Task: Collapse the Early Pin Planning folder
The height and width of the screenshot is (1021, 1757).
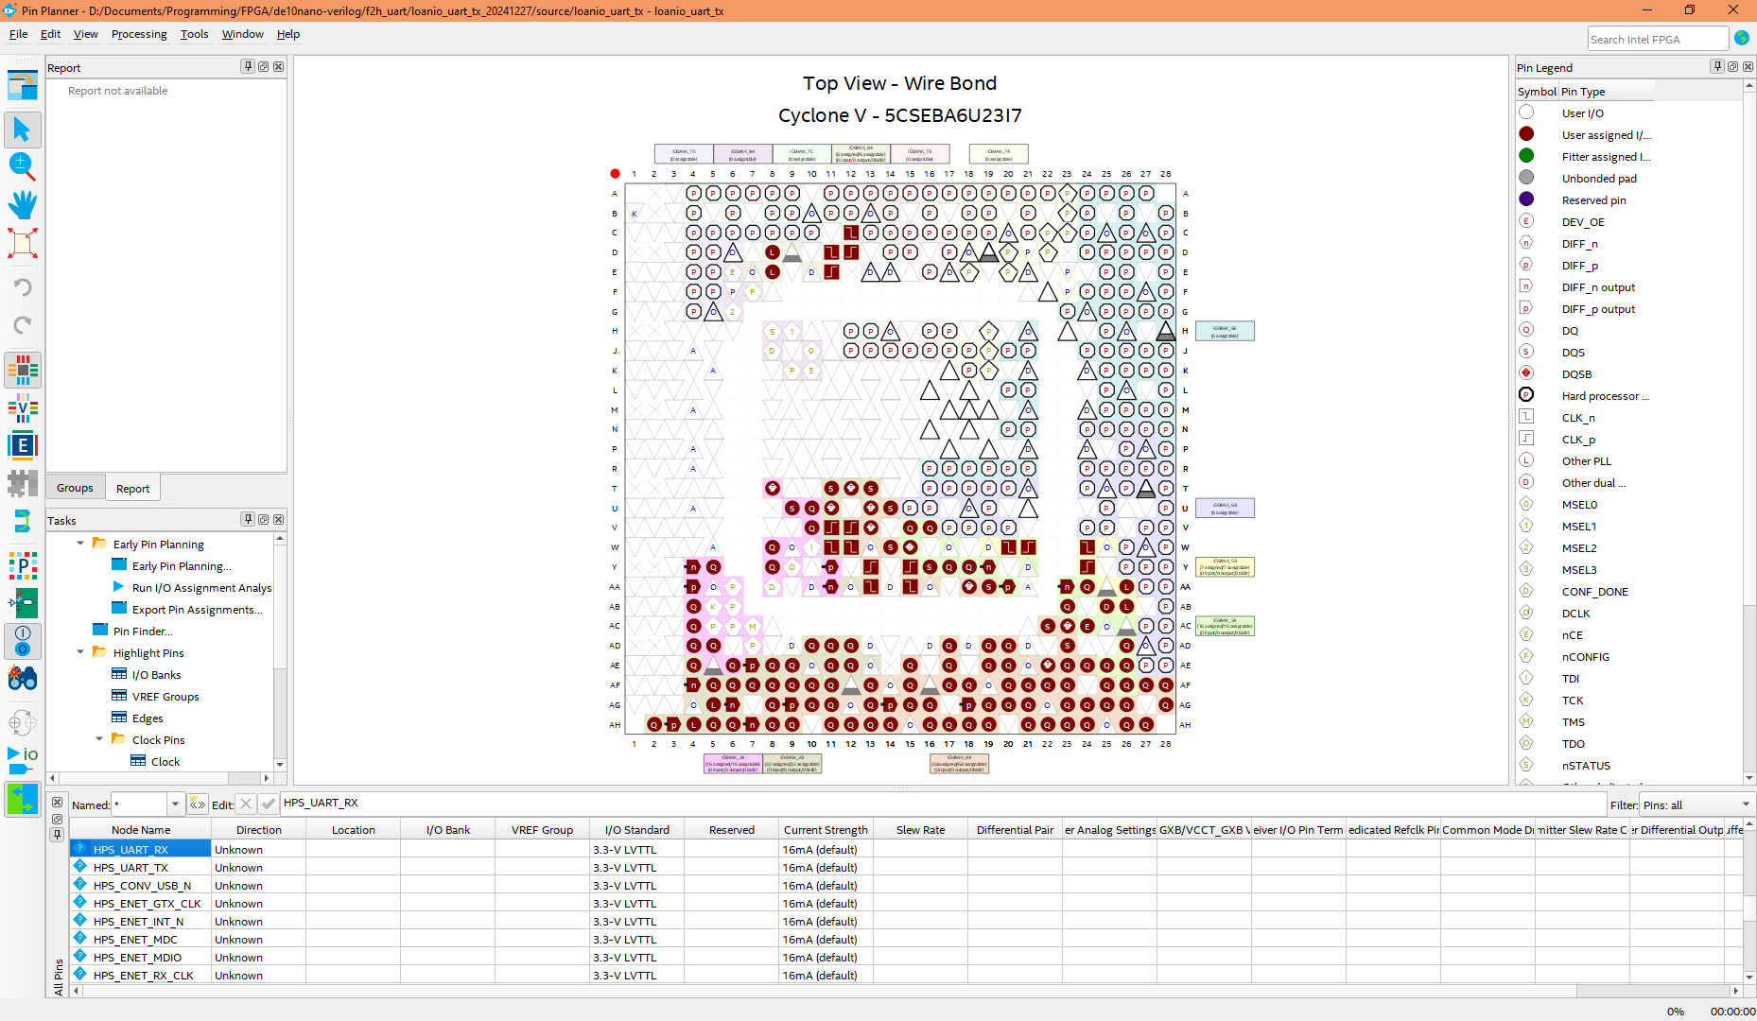Action: (80, 545)
